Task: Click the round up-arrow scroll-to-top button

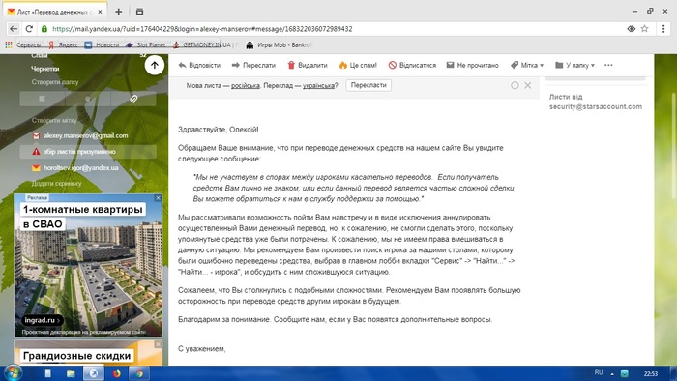Action: point(154,65)
